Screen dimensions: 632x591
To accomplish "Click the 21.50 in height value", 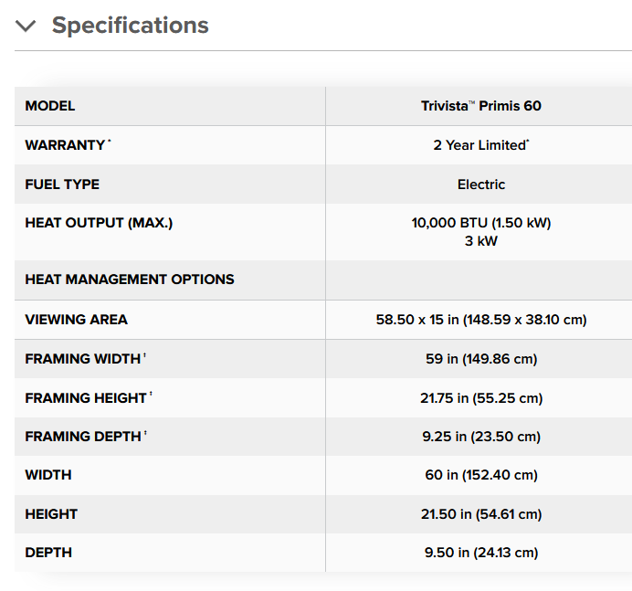I will [x=480, y=514].
